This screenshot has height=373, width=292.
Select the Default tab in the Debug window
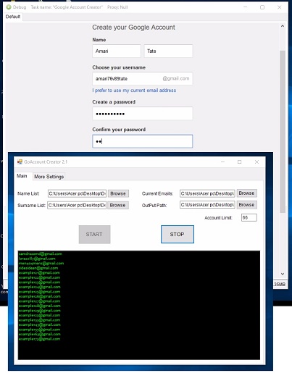(x=13, y=17)
